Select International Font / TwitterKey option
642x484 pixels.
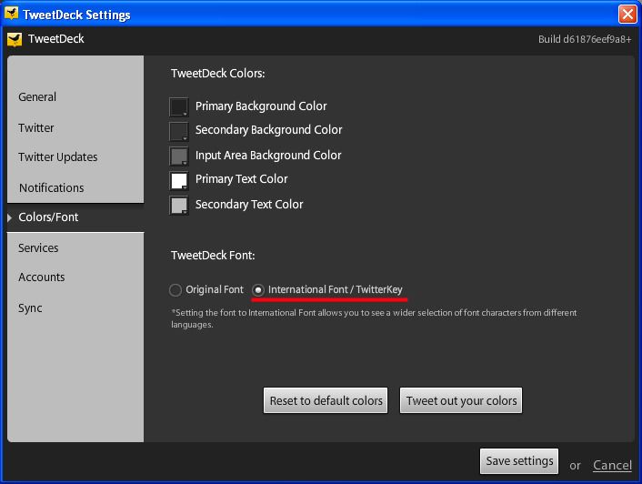point(258,290)
